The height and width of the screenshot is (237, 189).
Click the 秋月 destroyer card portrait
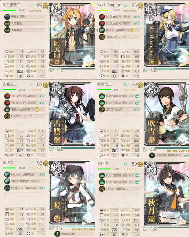[166, 194]
